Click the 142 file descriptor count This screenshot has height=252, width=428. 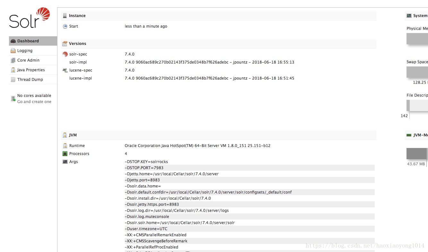[404, 116]
